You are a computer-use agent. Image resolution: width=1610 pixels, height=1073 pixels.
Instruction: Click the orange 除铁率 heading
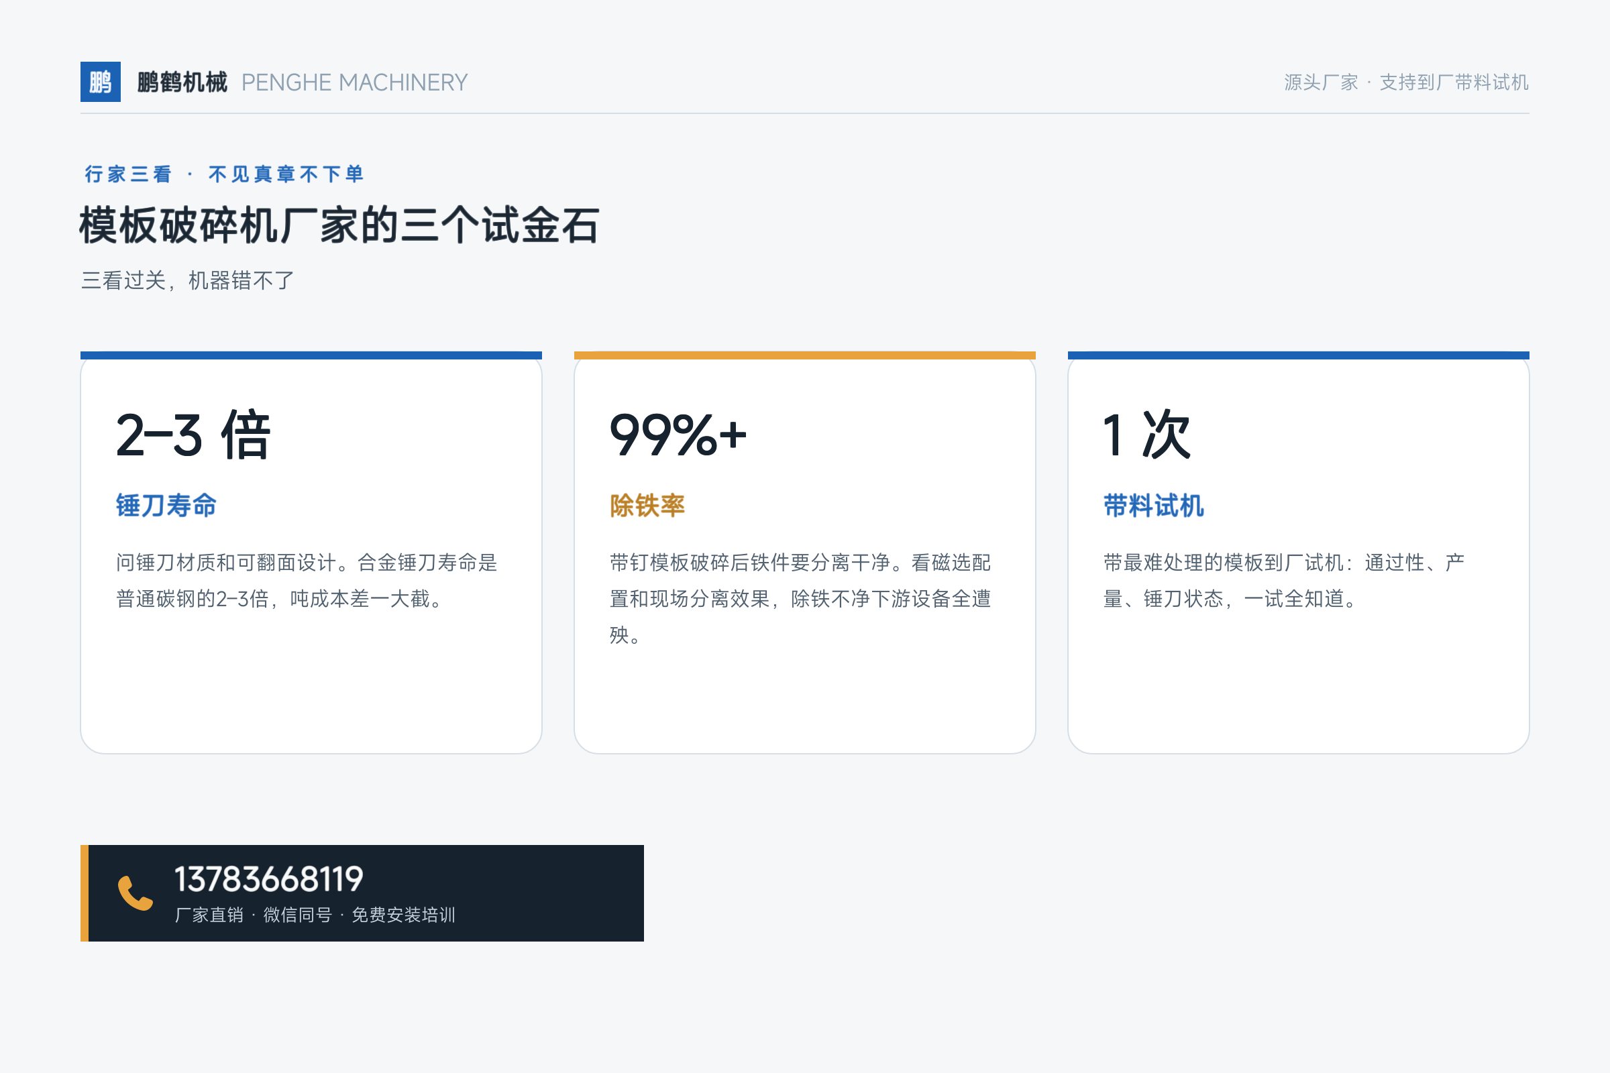647,506
